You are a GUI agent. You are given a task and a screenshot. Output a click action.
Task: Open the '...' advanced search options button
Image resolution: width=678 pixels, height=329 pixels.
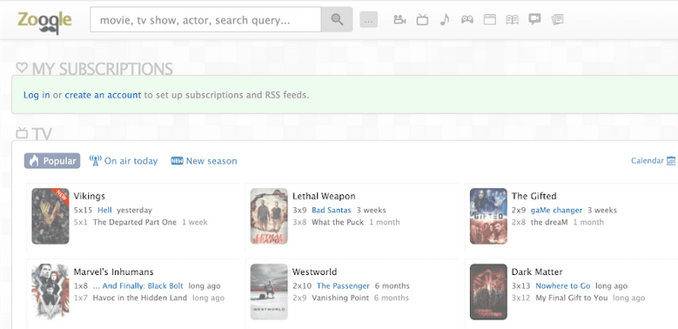point(368,20)
